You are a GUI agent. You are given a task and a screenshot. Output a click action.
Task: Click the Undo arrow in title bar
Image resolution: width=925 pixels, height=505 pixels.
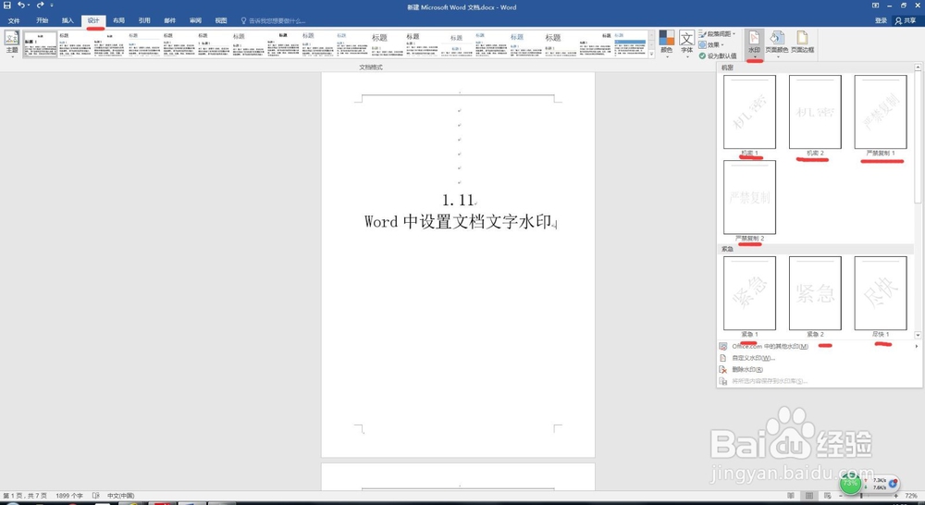(x=21, y=6)
